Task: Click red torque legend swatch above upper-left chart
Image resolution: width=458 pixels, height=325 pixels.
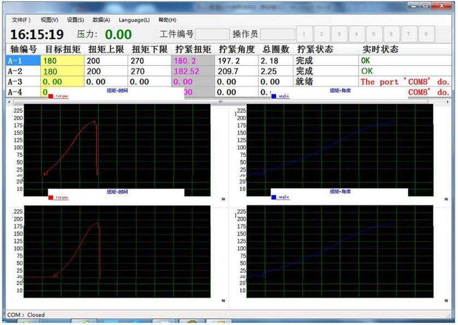Action: (51, 96)
